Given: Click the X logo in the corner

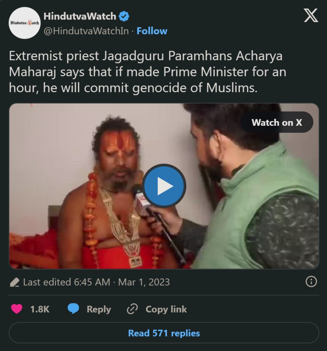Looking at the screenshot, I should click(x=310, y=15).
